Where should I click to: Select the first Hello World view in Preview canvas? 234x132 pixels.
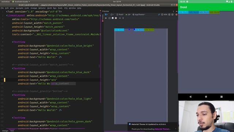click(119, 30)
